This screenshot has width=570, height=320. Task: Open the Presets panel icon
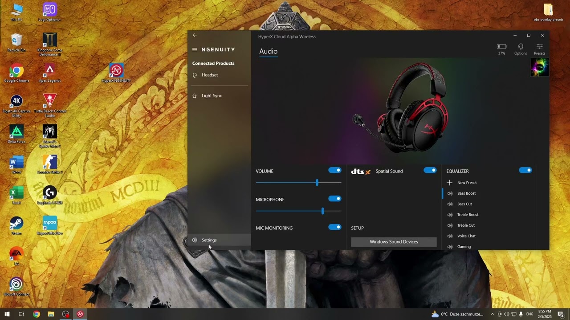tap(540, 49)
